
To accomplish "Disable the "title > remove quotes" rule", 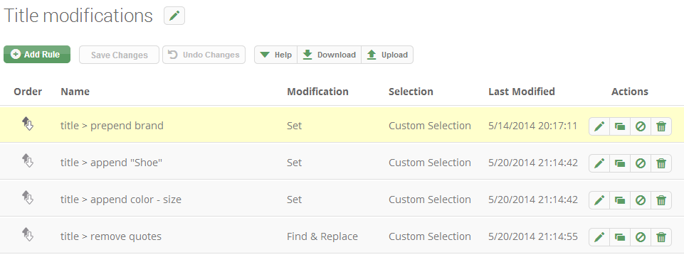I will coord(641,237).
